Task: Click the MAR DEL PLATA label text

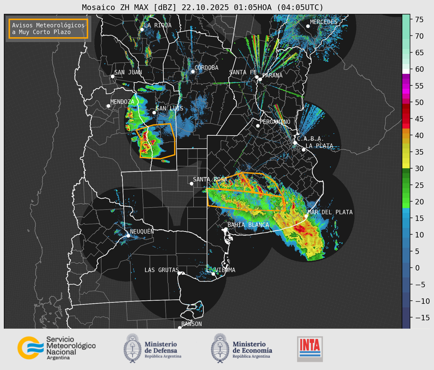Action: (330, 212)
